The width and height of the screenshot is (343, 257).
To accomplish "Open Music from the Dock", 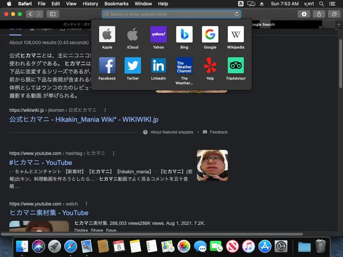I will click(x=249, y=246).
